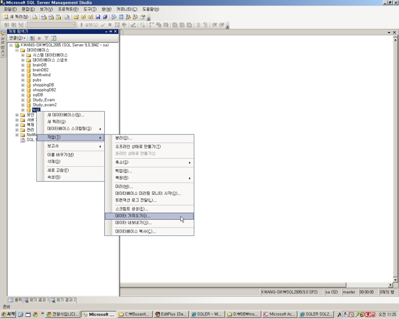399x319 pixels.
Task: Expand the shoppingDB database node
Action: pos(23,85)
